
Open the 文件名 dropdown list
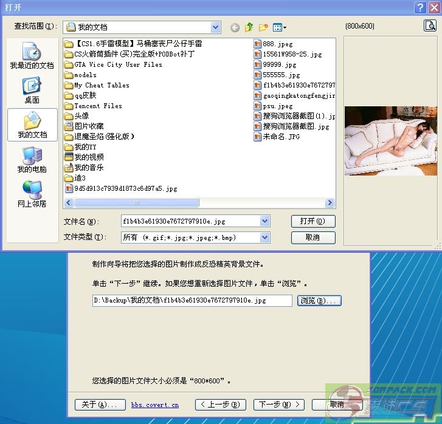pyautogui.click(x=264, y=221)
